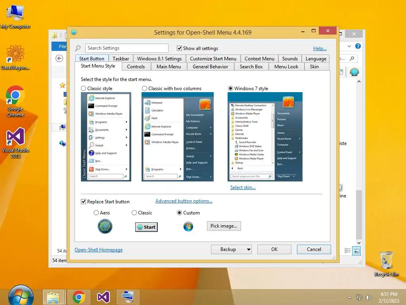This screenshot has height=305, width=406.
Task: Open the Language tab
Action: pos(316,59)
